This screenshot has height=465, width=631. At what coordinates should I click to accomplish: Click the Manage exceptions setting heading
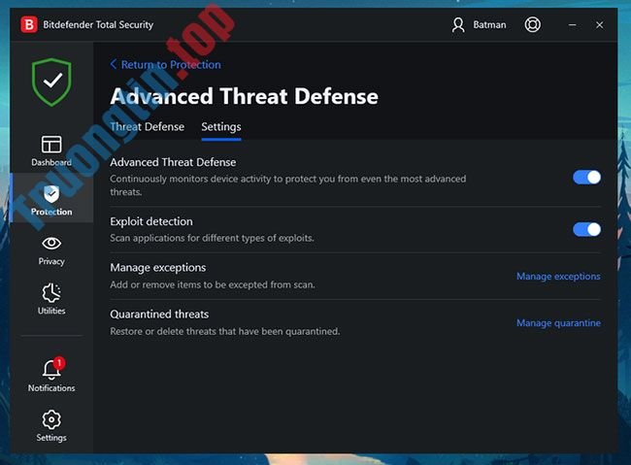pyautogui.click(x=157, y=268)
